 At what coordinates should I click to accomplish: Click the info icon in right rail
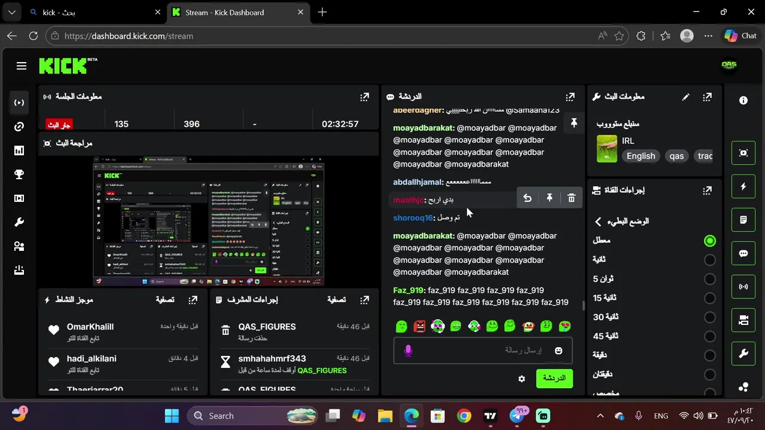743,100
